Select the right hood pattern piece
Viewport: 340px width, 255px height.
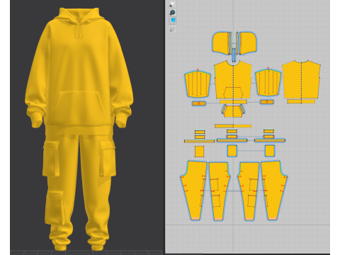(247, 43)
